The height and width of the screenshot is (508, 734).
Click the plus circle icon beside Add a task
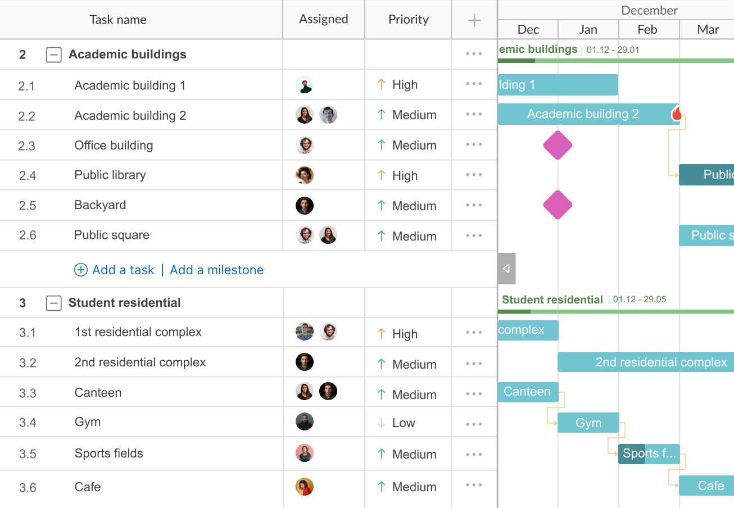[81, 270]
